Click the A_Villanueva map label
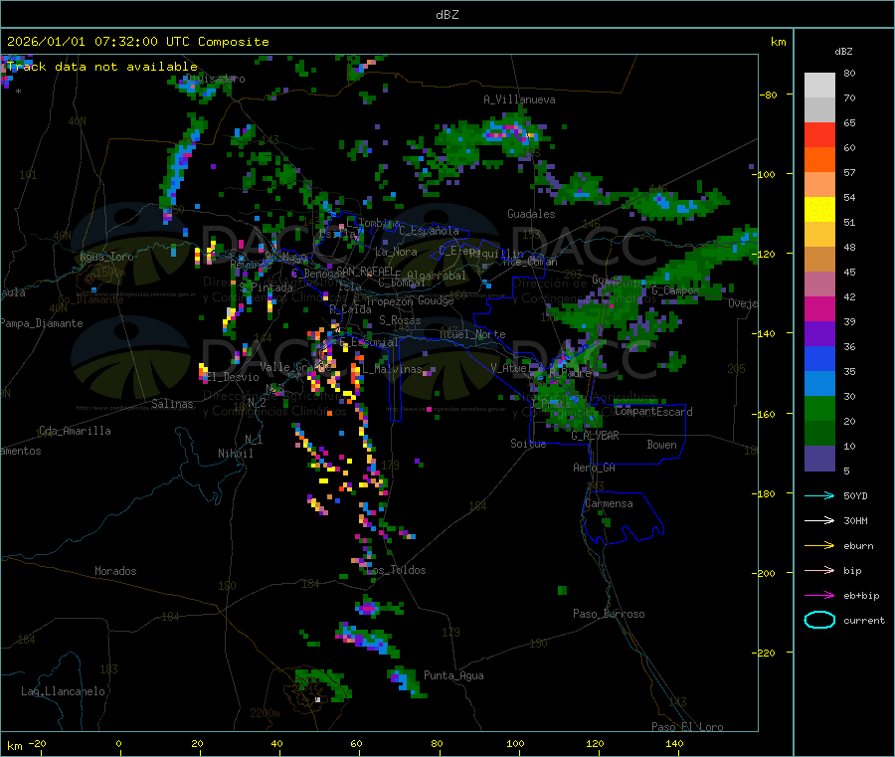This screenshot has height=757, width=895. coord(519,99)
